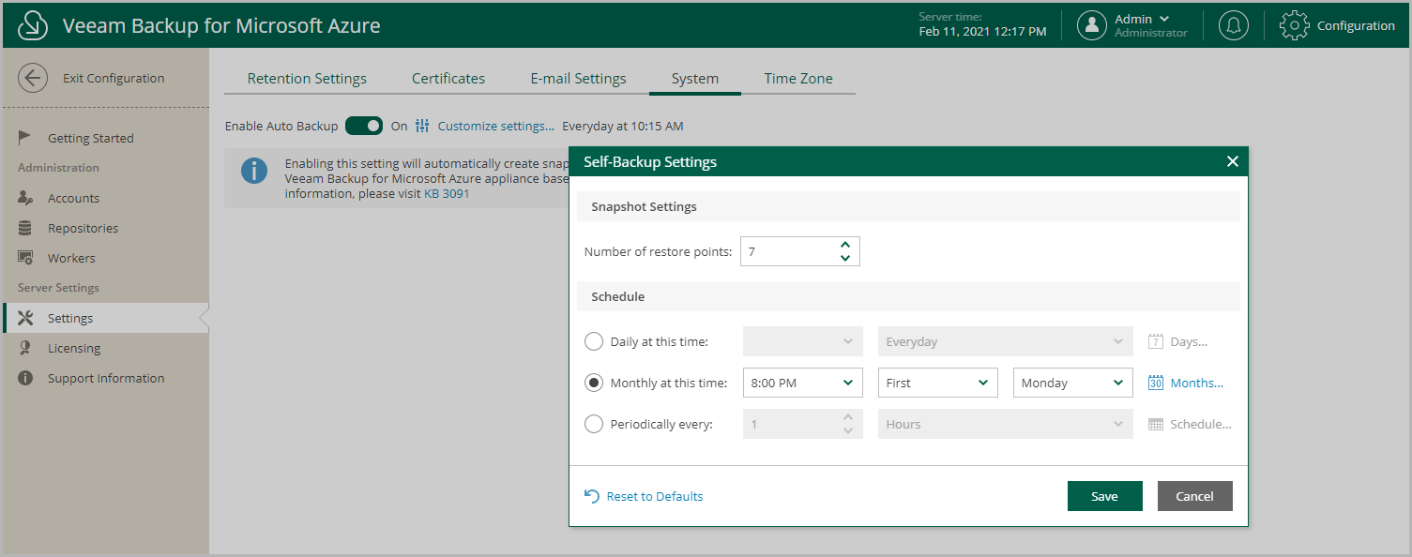Click the Accounts people icon

tap(25, 198)
